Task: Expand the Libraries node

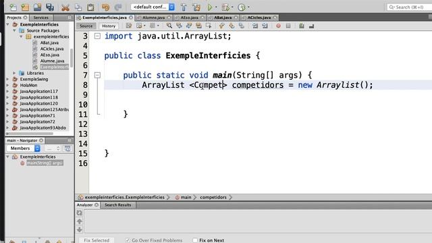Action: point(15,73)
